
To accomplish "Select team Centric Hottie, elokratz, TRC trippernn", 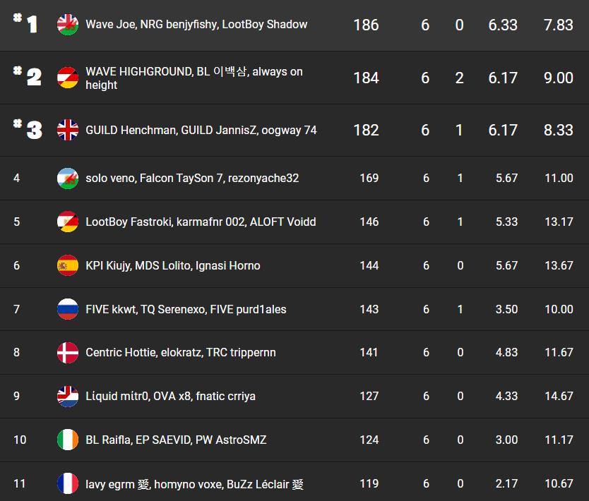I will tap(180, 352).
